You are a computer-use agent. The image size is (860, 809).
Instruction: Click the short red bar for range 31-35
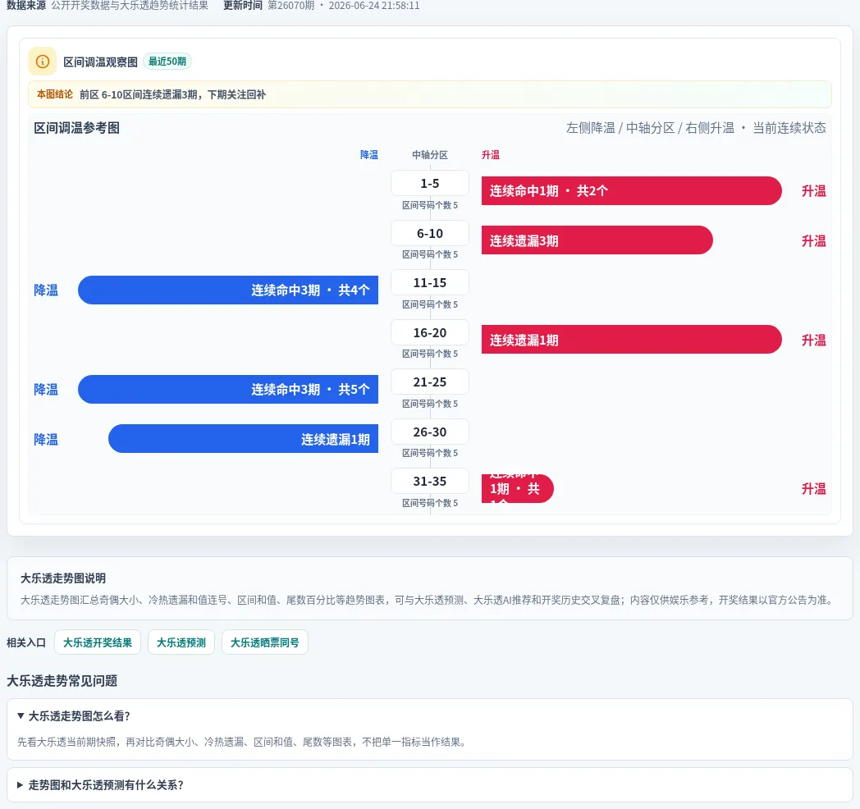tap(517, 489)
